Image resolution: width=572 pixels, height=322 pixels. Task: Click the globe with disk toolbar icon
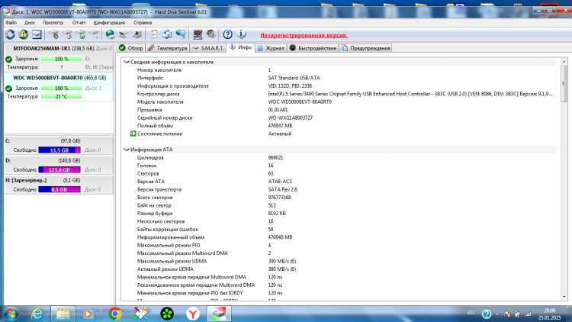(x=110, y=34)
